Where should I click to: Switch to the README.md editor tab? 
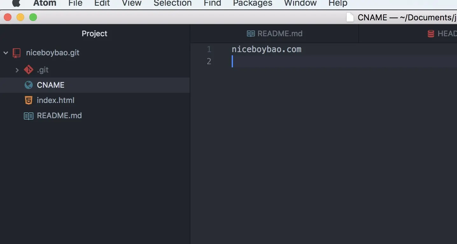click(x=274, y=34)
